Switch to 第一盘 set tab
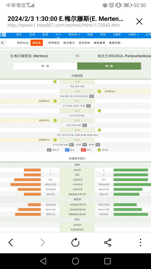The height and width of the screenshot is (269, 151). (x=45, y=66)
